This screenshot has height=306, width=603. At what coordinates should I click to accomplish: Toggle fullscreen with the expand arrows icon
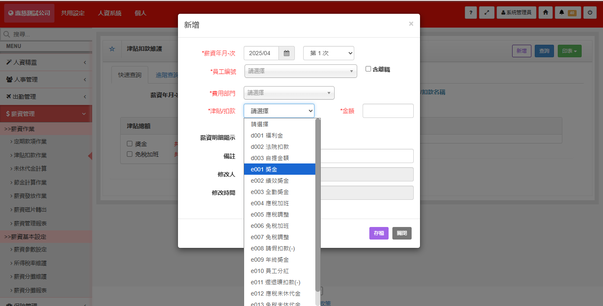pyautogui.click(x=487, y=13)
